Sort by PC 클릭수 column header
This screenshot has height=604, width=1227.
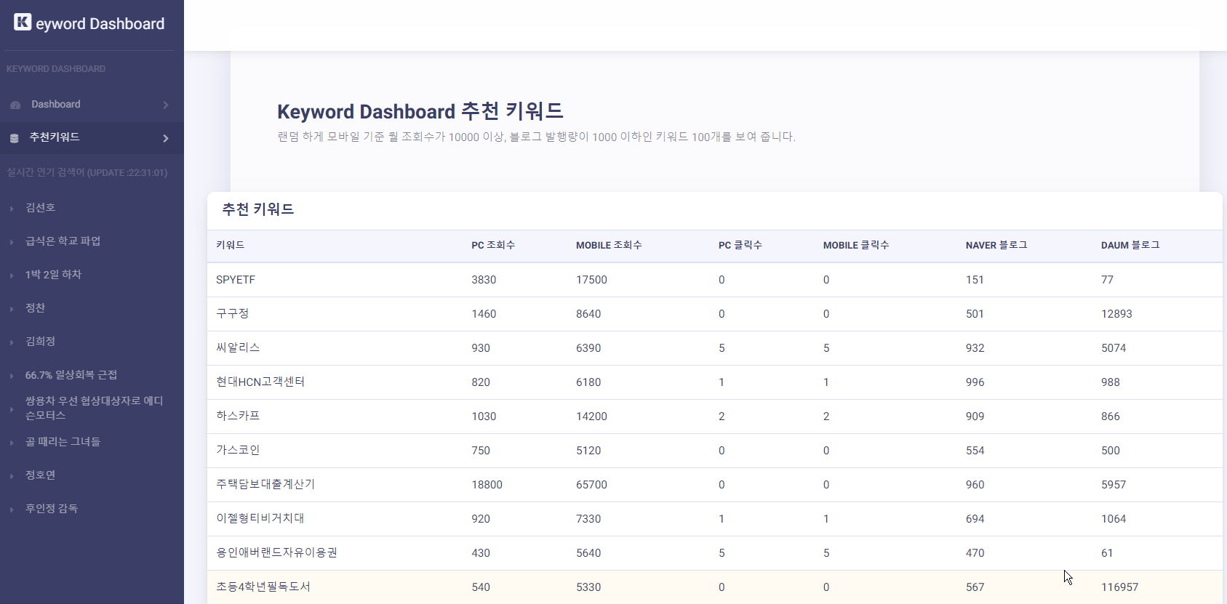tap(740, 245)
